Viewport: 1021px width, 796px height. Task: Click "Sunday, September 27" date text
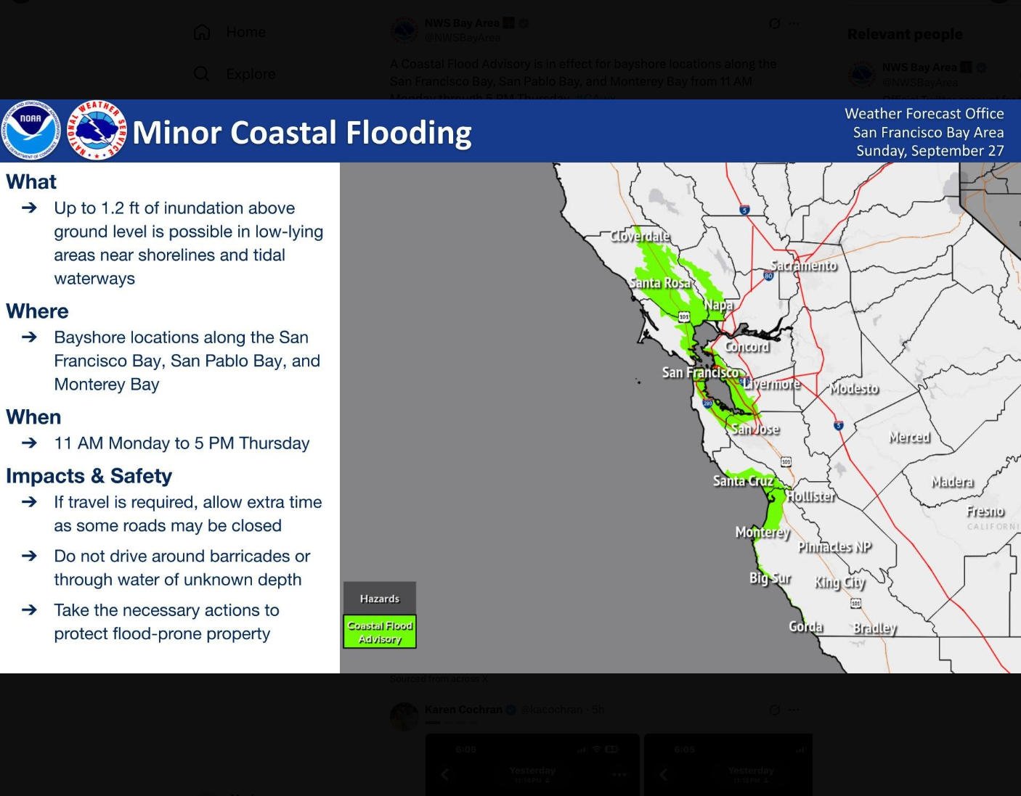pyautogui.click(x=930, y=151)
